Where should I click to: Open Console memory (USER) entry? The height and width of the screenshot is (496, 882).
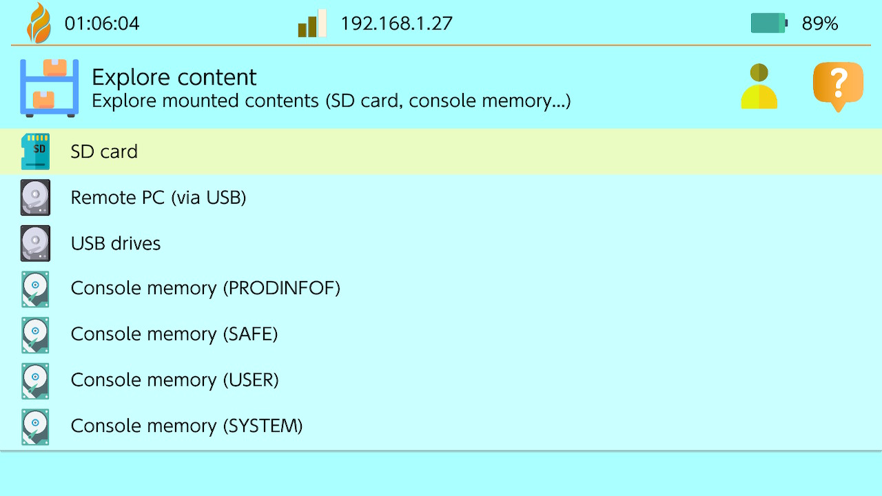174,380
